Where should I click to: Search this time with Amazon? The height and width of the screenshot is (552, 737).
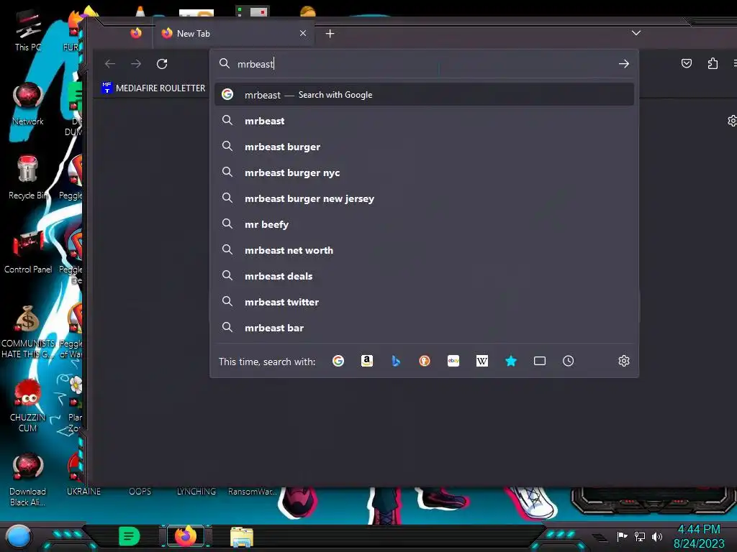(366, 361)
